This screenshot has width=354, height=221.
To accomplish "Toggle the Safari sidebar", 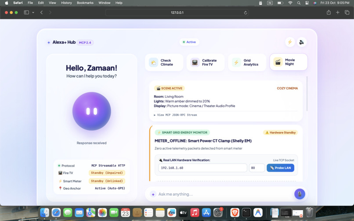I will (26, 12).
